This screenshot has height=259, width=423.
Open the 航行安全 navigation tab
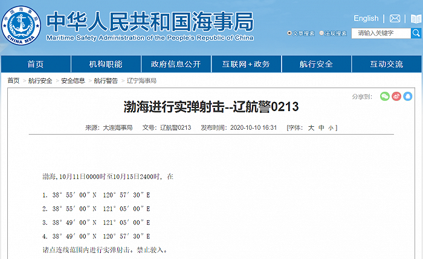(316, 64)
